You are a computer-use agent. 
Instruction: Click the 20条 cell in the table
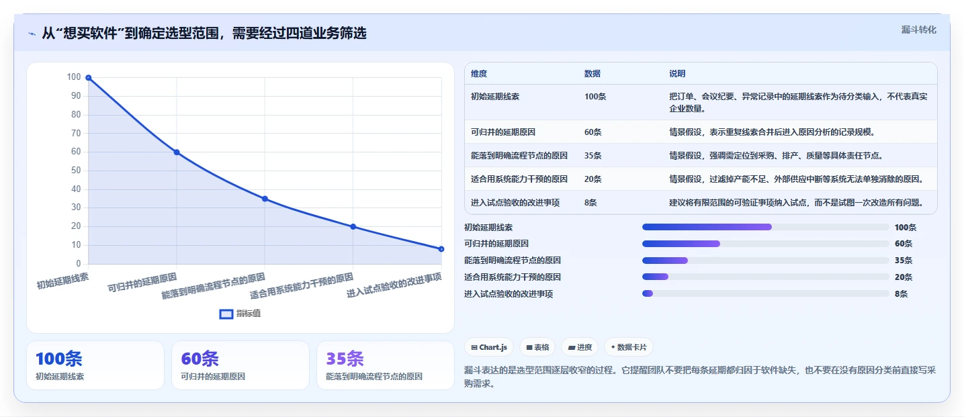pos(593,179)
